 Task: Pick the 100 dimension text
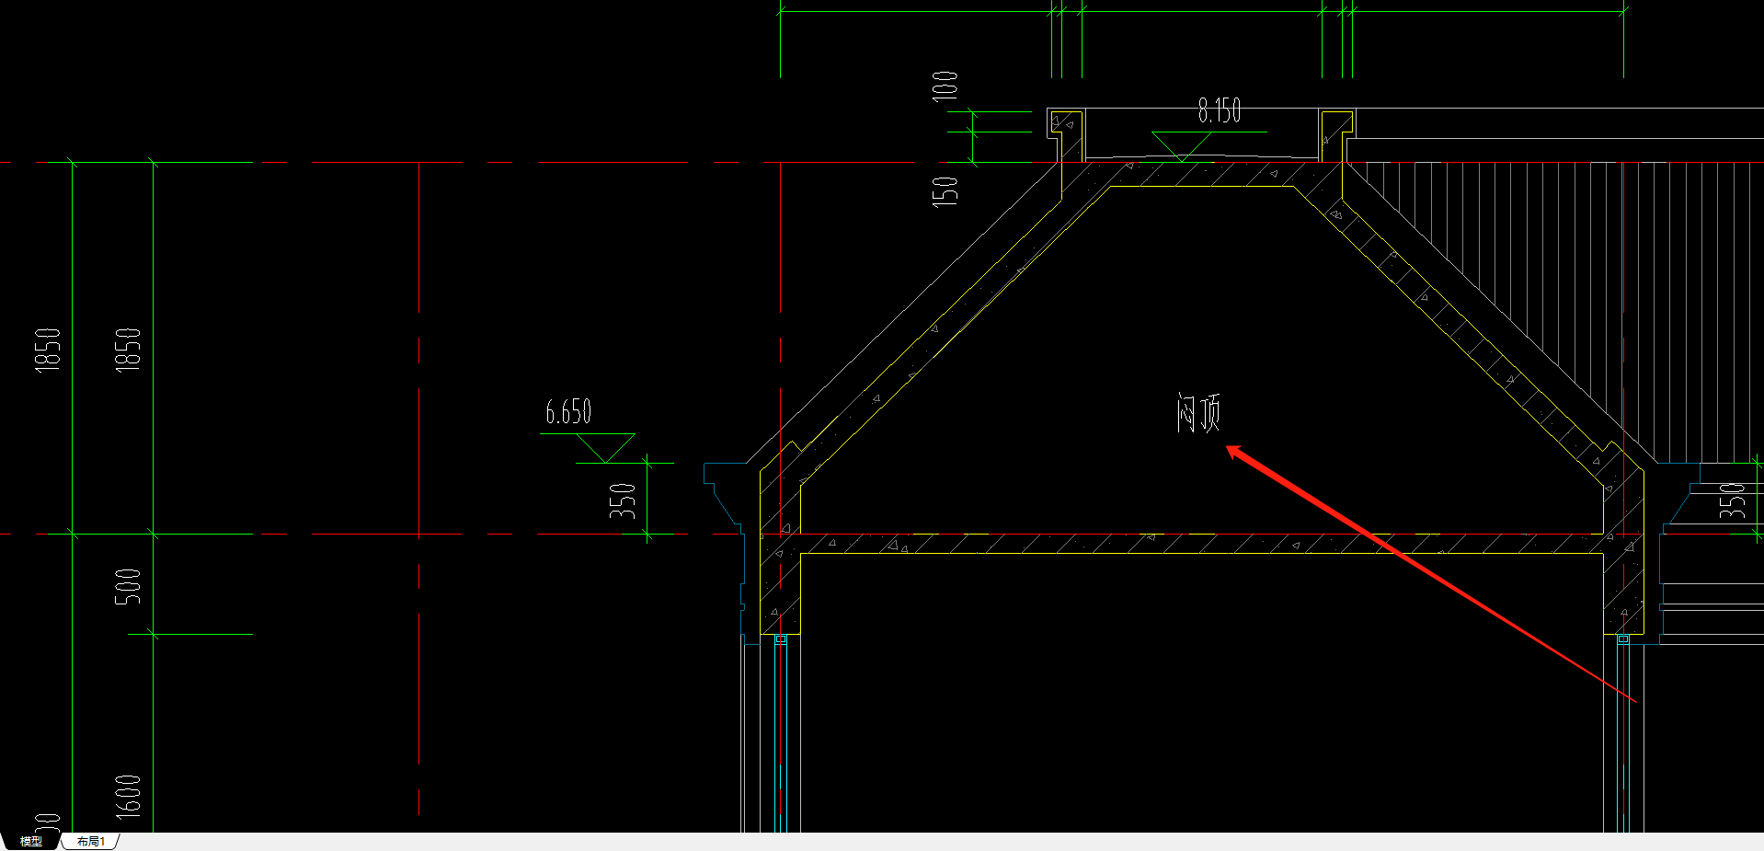[x=945, y=86]
